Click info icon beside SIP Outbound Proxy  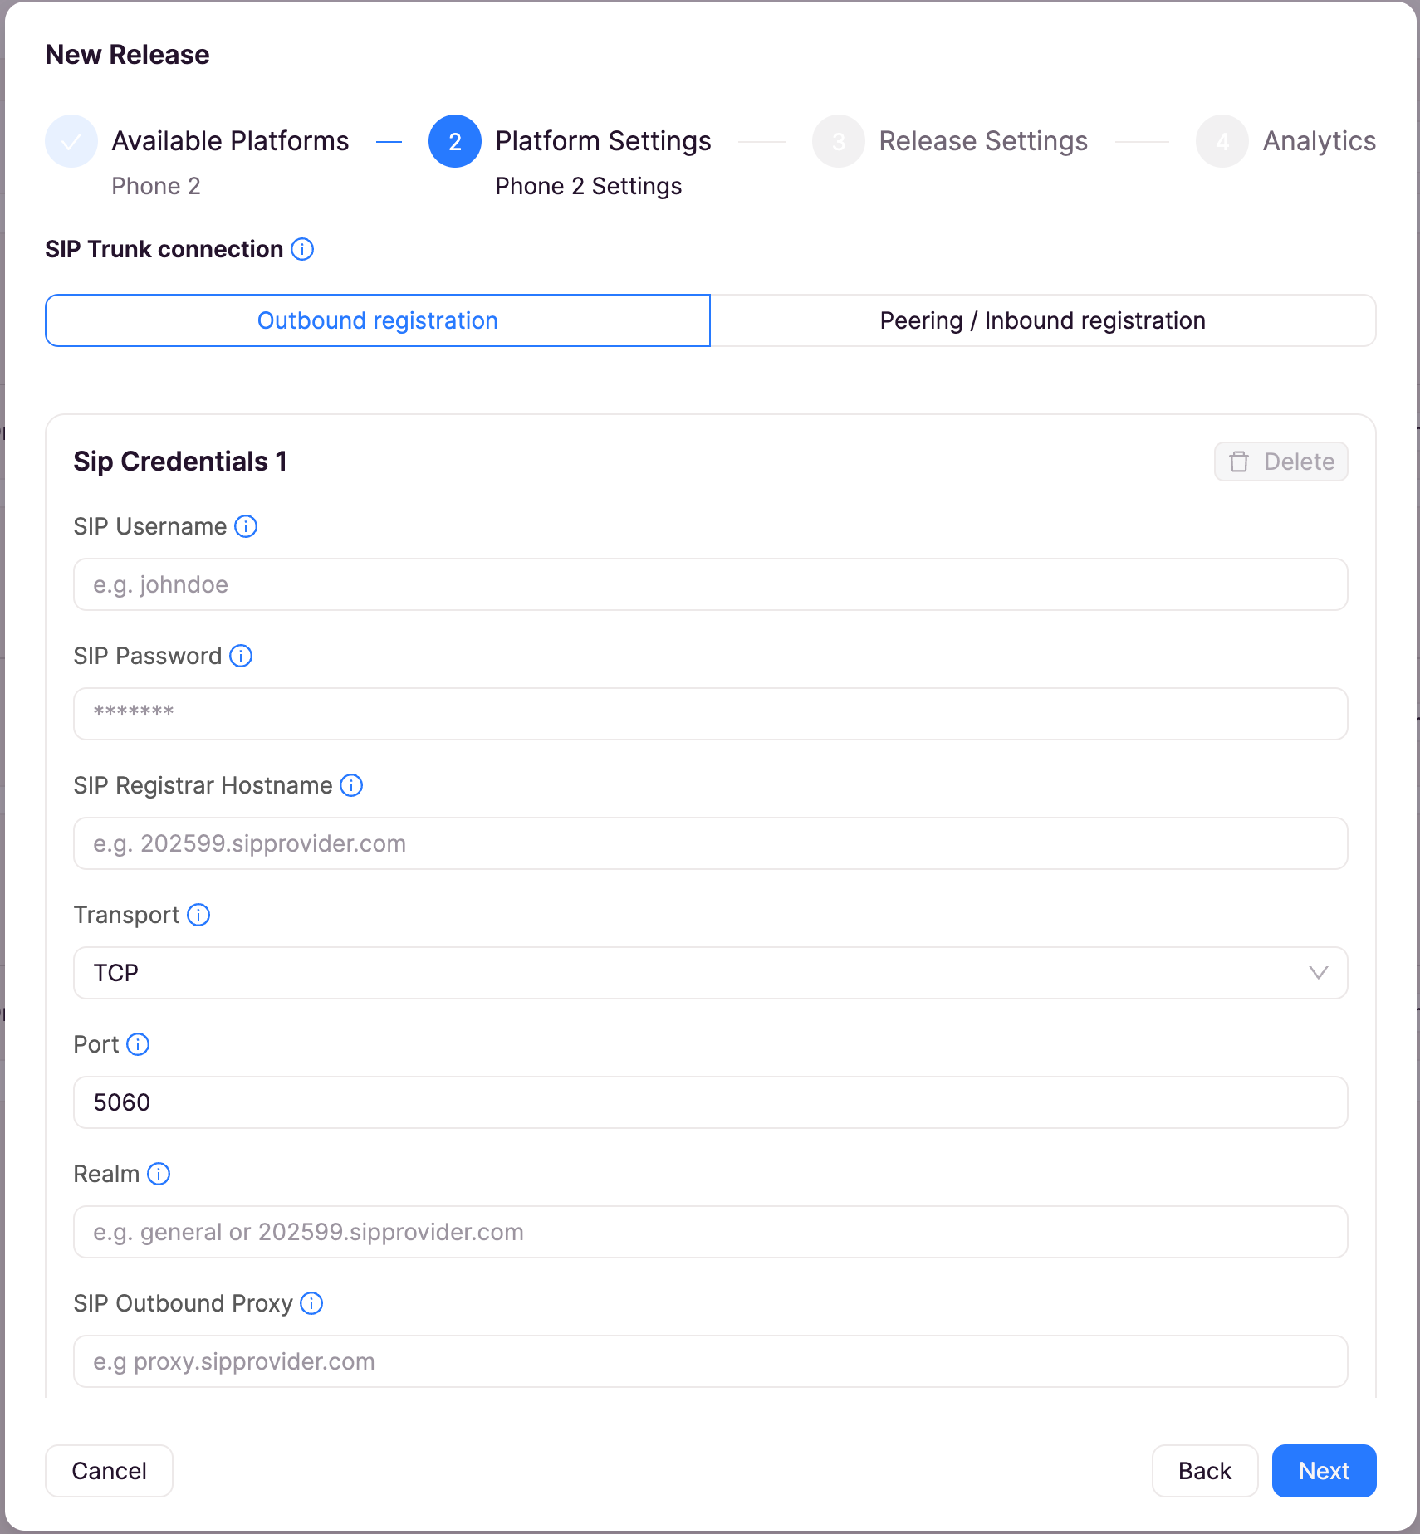click(311, 1303)
